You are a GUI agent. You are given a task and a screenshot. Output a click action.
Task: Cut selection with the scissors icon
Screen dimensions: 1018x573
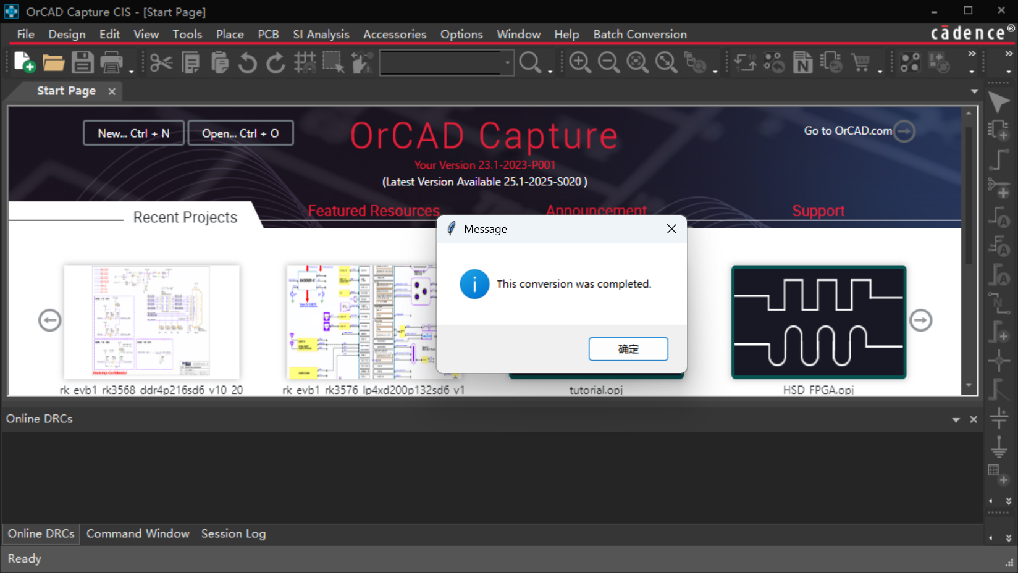[161, 62]
